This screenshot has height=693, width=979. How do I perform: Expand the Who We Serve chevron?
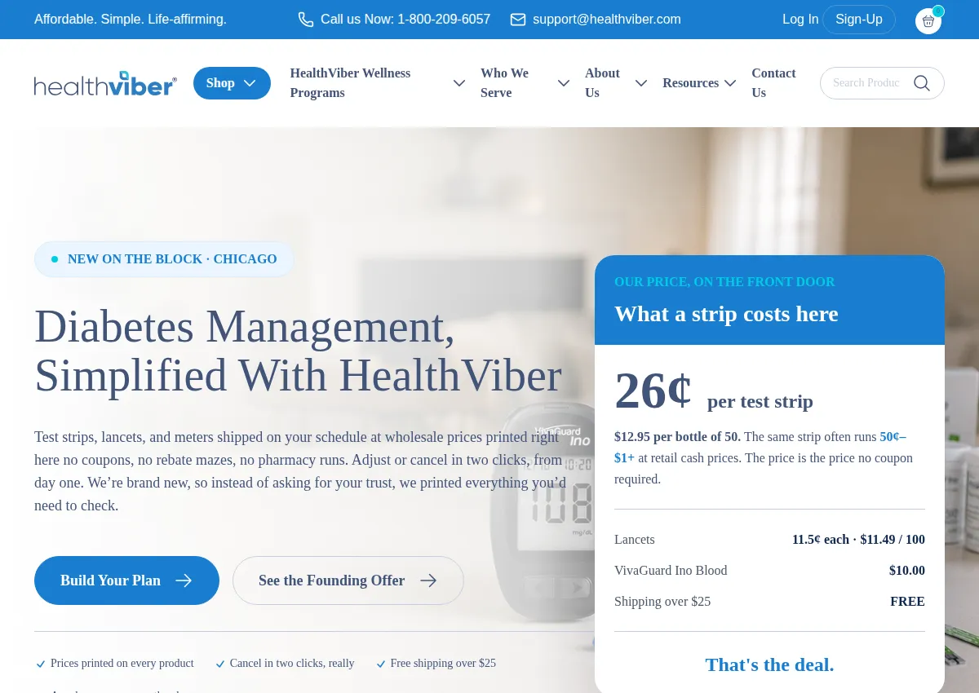click(x=564, y=83)
